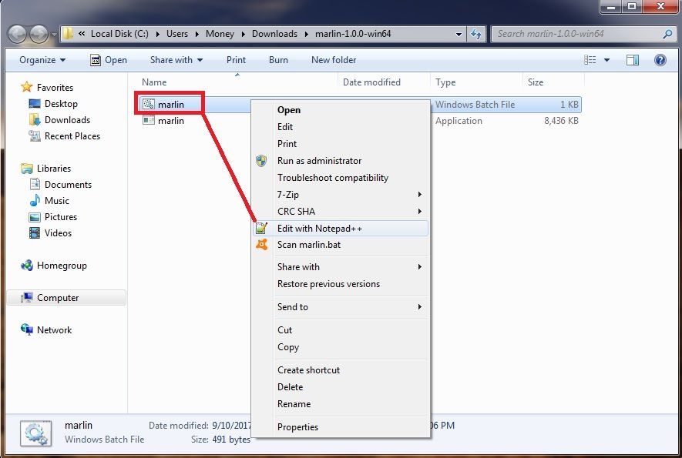The image size is (682, 458).
Task: Click Money in the address path
Action: [x=220, y=34]
